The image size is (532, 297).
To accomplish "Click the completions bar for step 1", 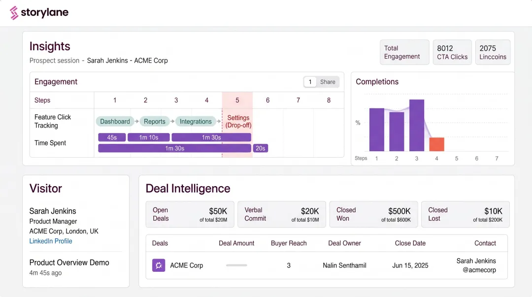I will click(x=377, y=130).
